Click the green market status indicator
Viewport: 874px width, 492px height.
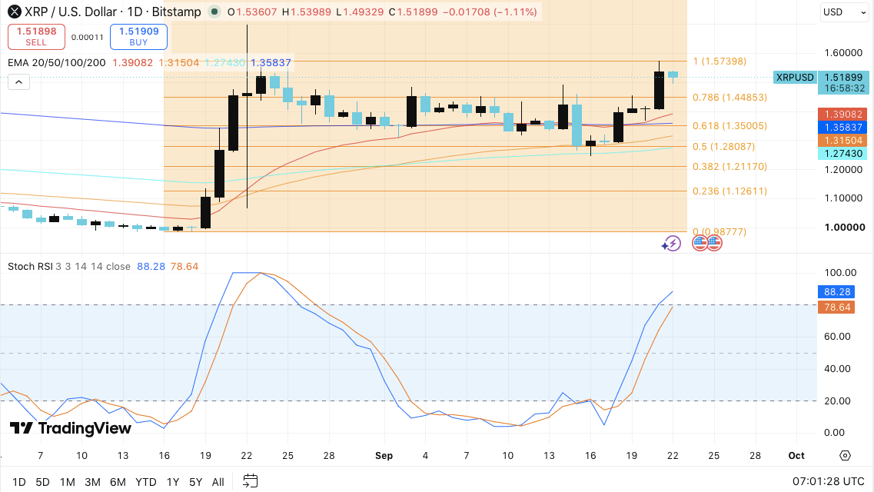pyautogui.click(x=214, y=12)
